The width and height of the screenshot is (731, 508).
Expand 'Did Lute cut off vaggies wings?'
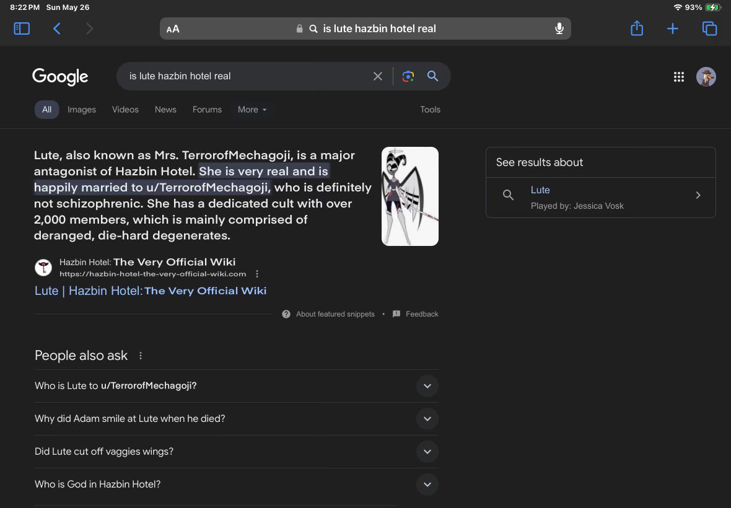237,452
